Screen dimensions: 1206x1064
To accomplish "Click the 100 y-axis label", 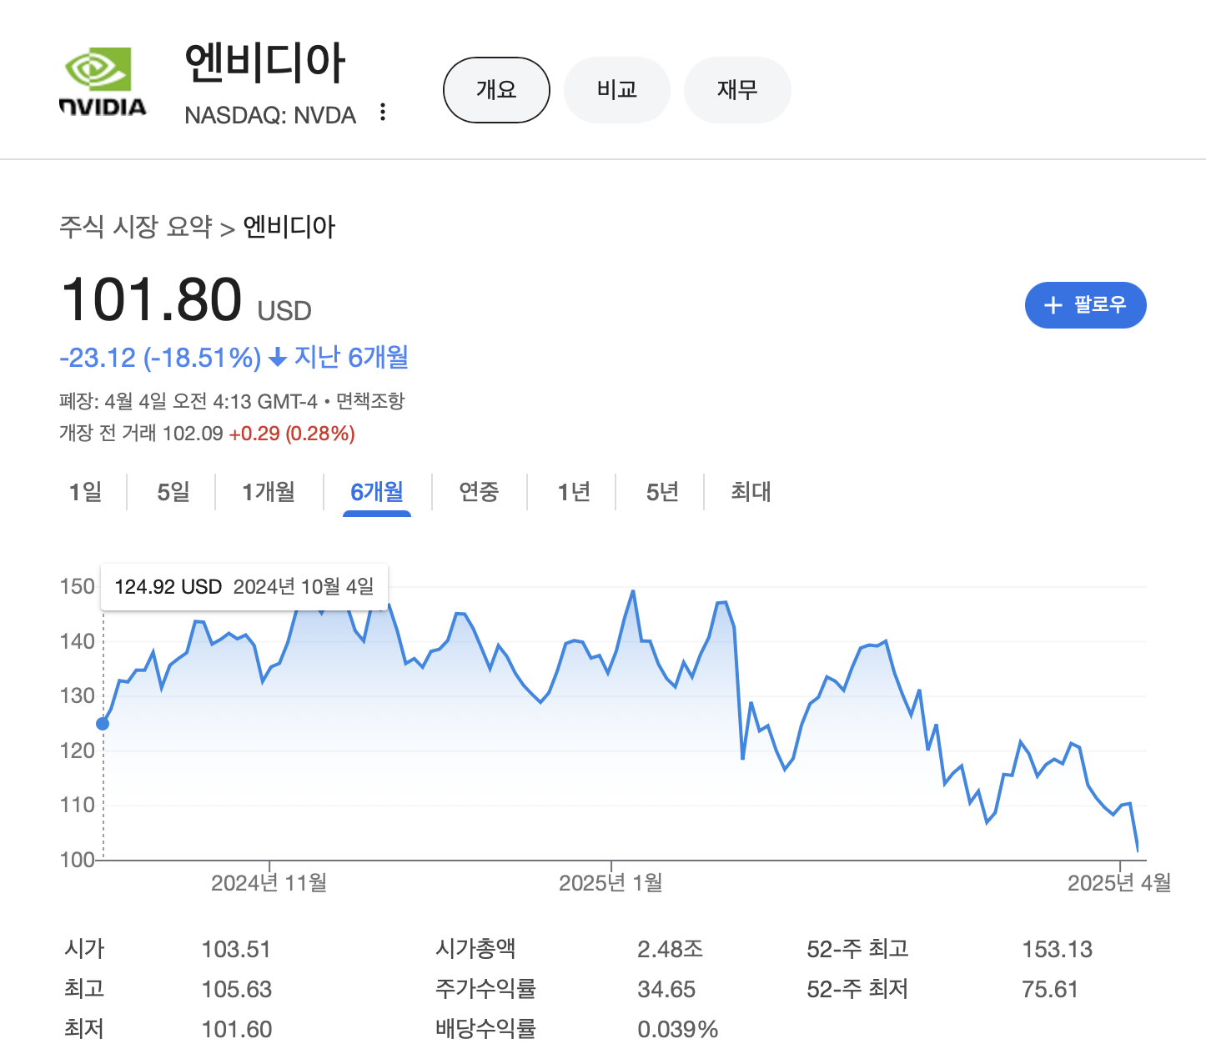I will click(78, 860).
